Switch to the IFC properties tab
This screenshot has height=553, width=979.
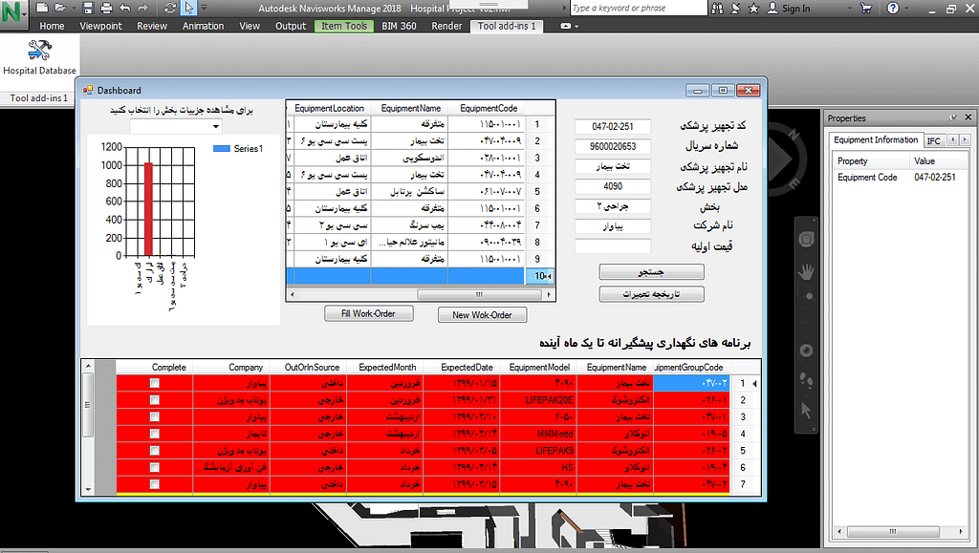[933, 140]
